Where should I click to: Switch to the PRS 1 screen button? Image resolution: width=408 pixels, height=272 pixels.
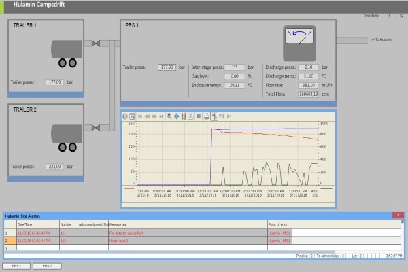(16, 266)
